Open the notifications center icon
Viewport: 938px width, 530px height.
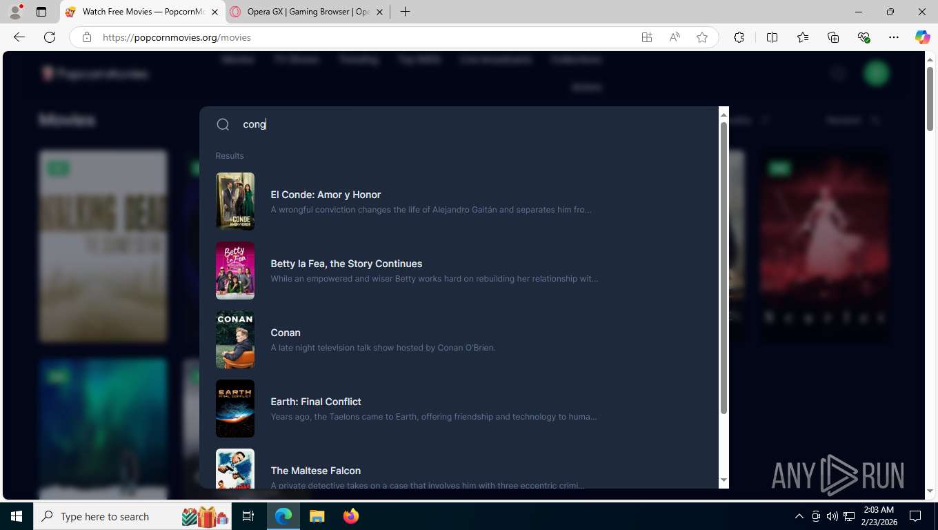(915, 516)
